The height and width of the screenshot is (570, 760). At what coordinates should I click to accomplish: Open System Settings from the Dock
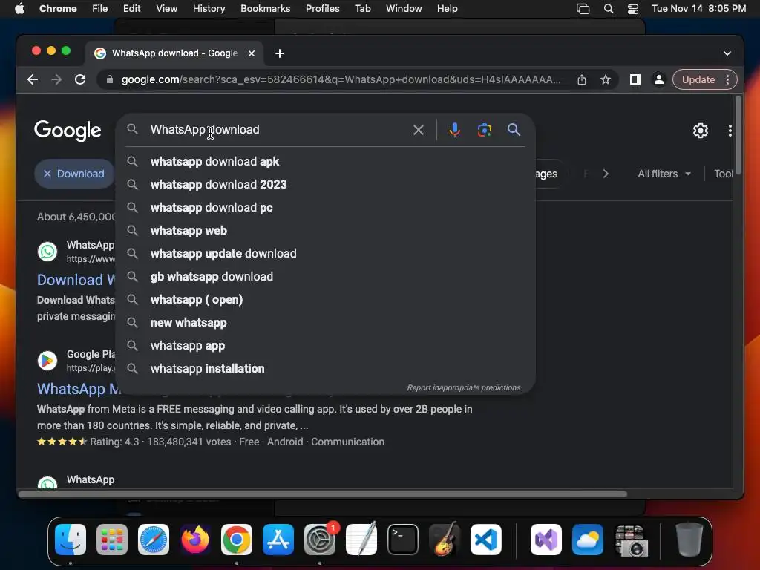click(320, 540)
